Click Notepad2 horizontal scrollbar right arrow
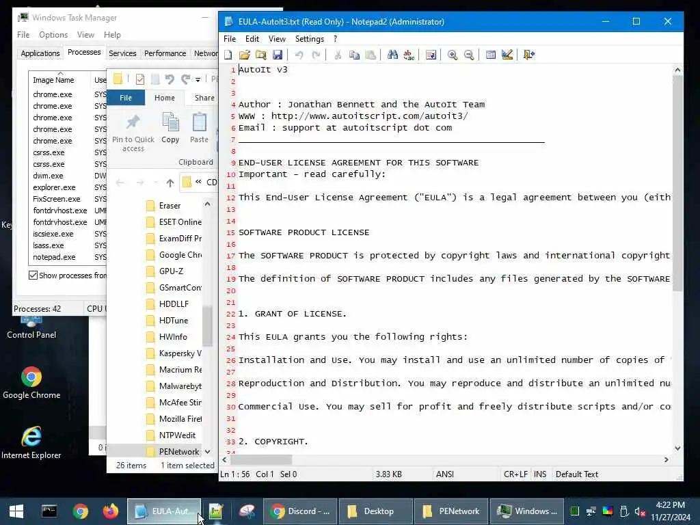 666,459
